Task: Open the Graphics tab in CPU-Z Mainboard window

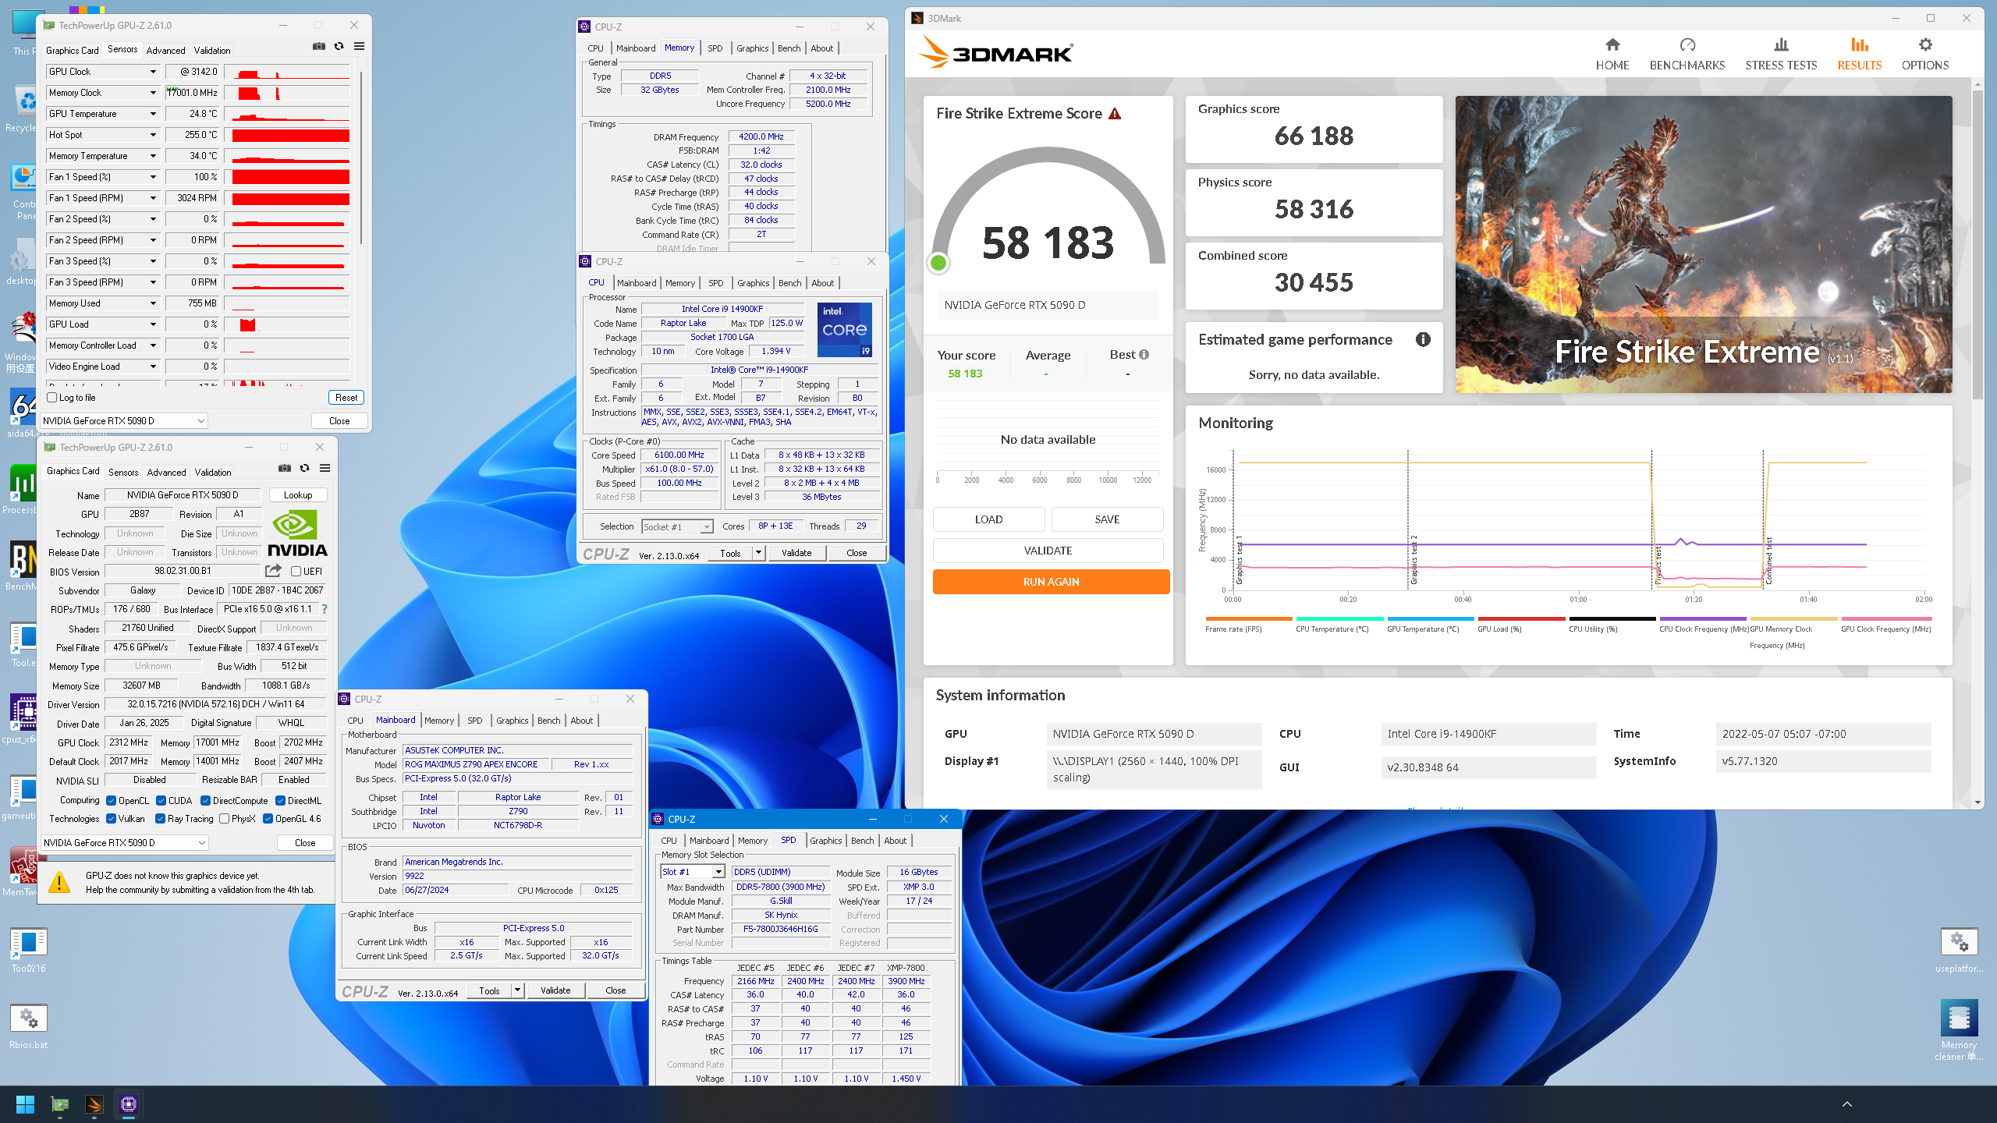Action: tap(512, 721)
